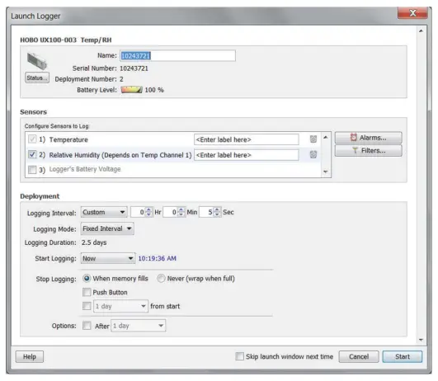Open the Logging Mode Fixed Interval dropdown
The height and width of the screenshot is (381, 438).
107,228
